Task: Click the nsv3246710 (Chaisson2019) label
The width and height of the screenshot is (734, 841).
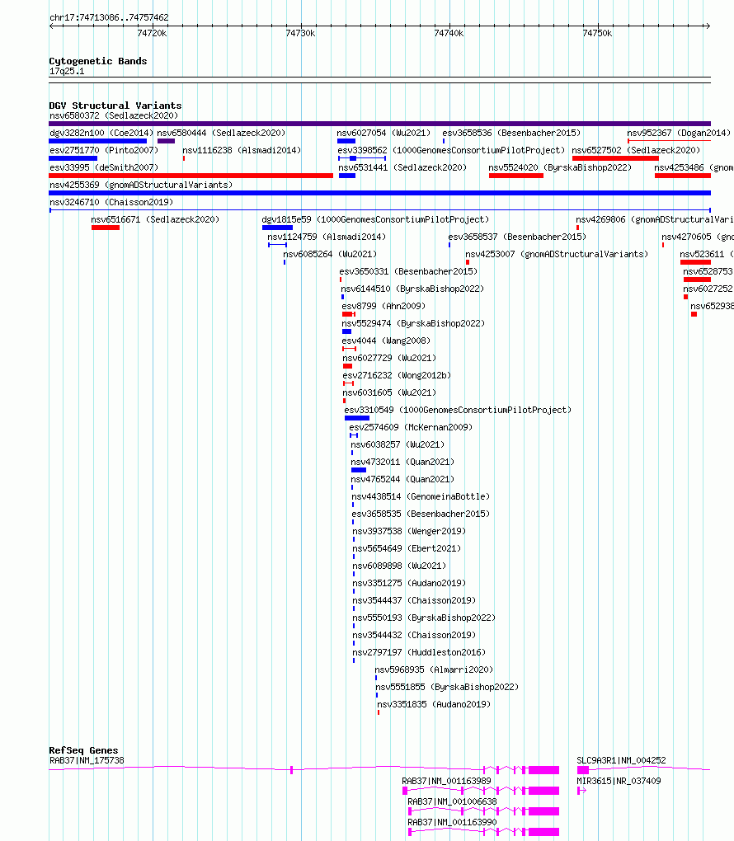Action: click(x=111, y=202)
